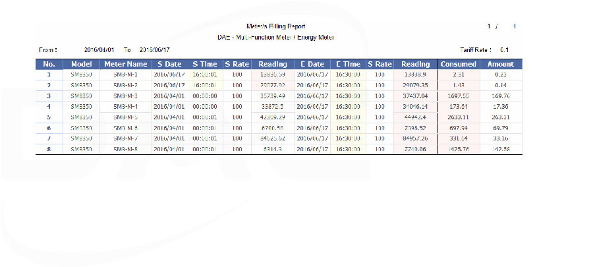Click meter name SMB-M-1 in row 1
593x267 pixels.
(126, 74)
